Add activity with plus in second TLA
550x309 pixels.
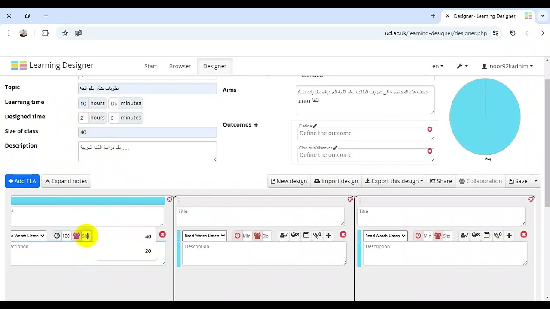[x=328, y=235]
